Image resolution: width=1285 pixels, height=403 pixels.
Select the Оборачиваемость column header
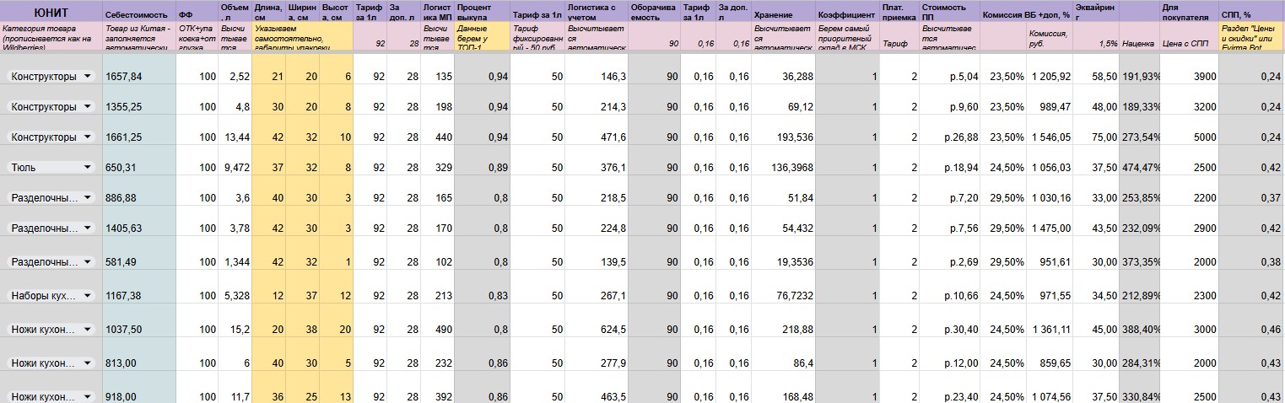[654, 12]
